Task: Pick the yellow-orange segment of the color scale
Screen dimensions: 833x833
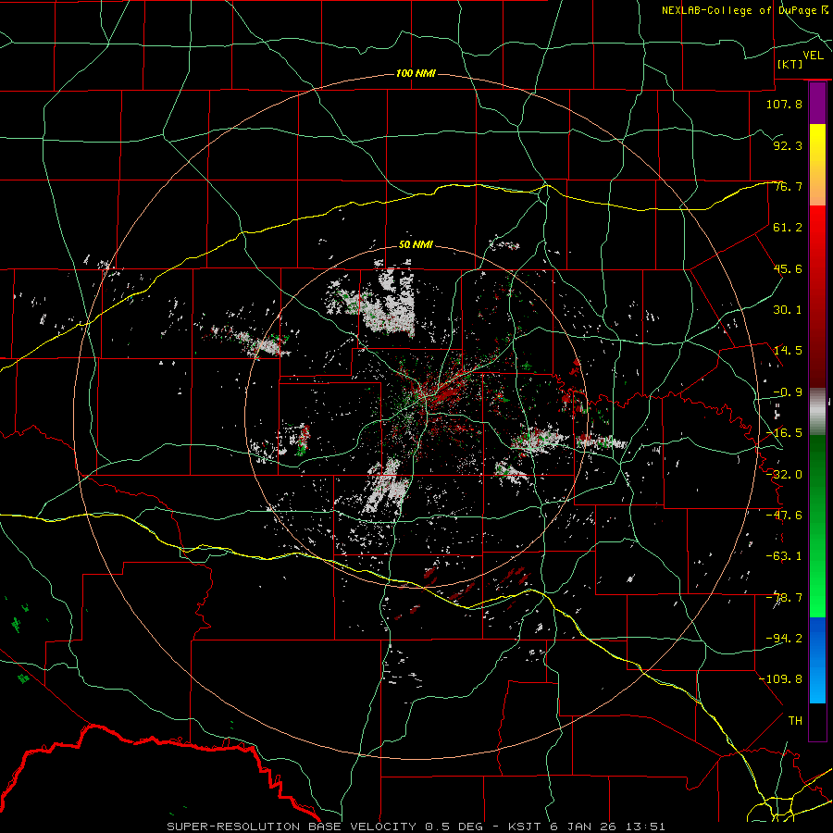Action: [x=817, y=165]
